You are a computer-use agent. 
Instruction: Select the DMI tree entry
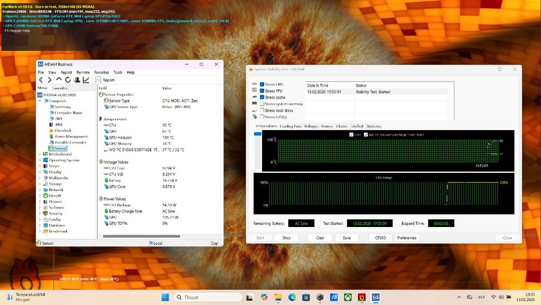click(58, 119)
